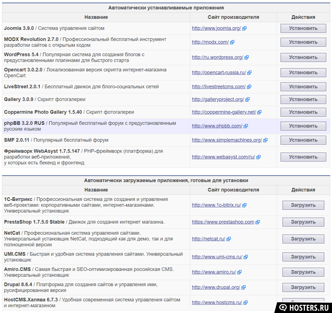The height and width of the screenshot is (313, 332).
Task: Click external-link icon beside modx.com link
Action: tap(232, 42)
